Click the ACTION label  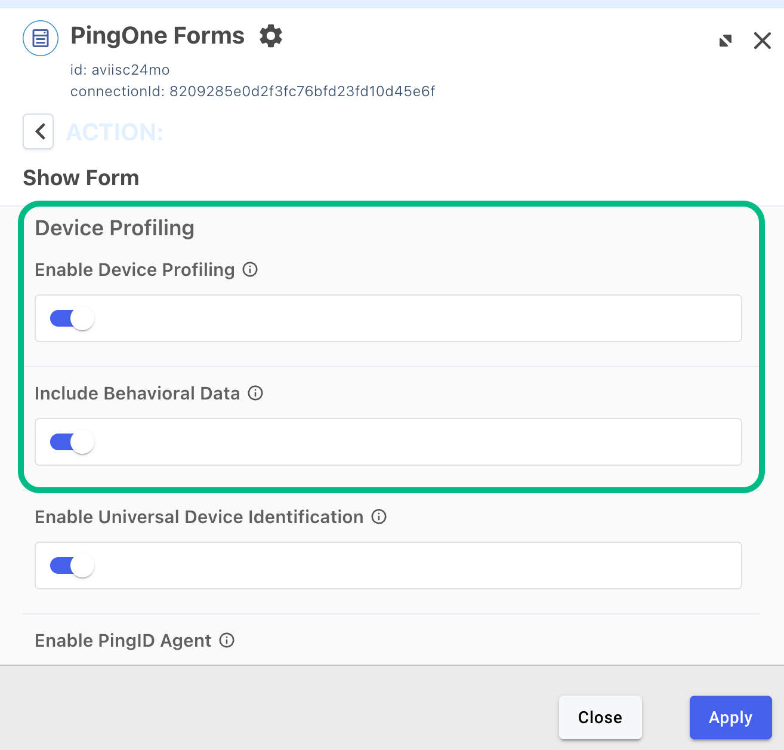click(115, 131)
